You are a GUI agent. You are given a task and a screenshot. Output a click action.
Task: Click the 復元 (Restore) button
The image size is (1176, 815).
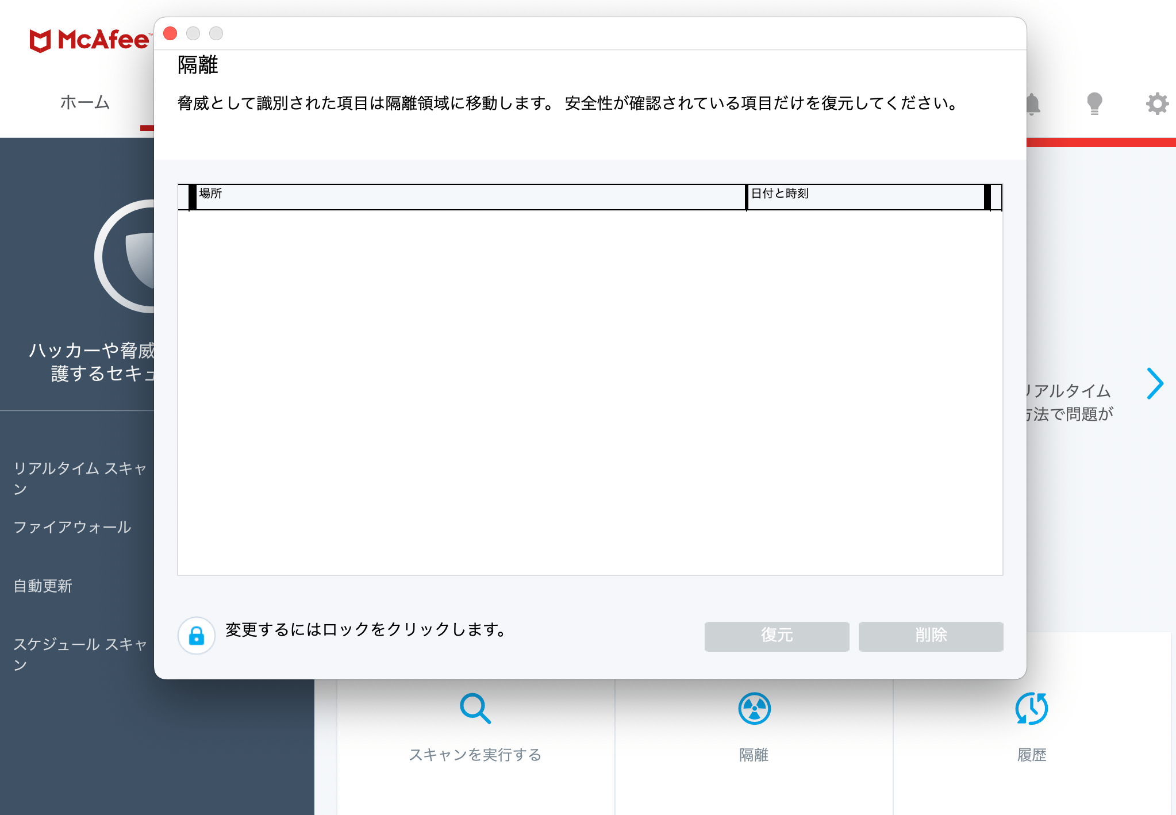click(777, 636)
